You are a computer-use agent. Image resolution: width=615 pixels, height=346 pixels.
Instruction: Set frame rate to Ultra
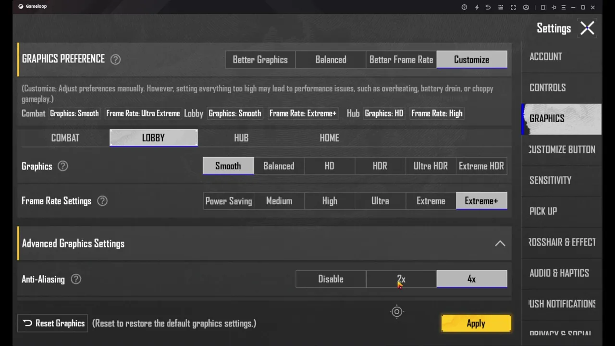tap(380, 201)
